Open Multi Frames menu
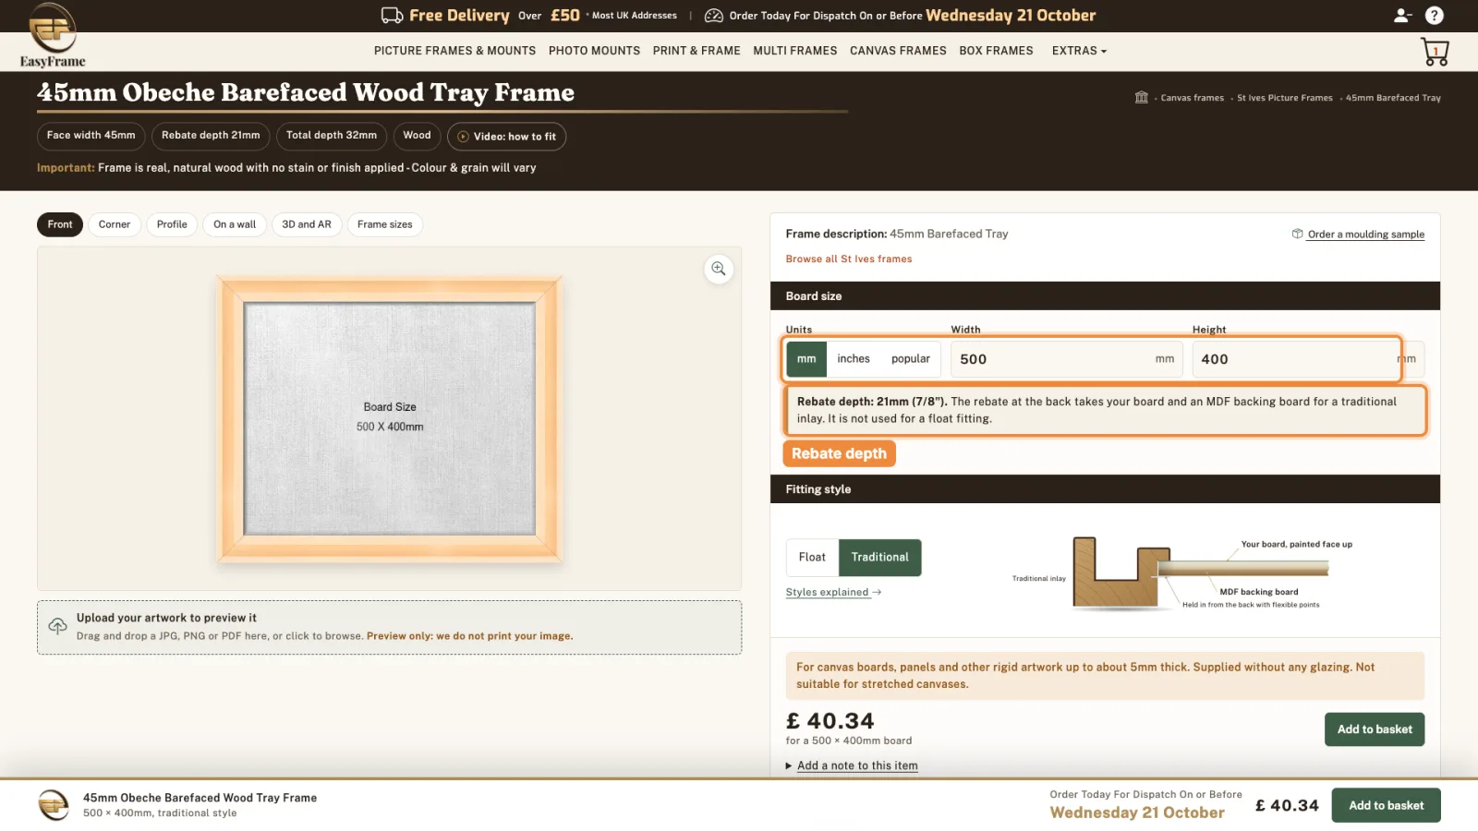1478x831 pixels. (795, 51)
